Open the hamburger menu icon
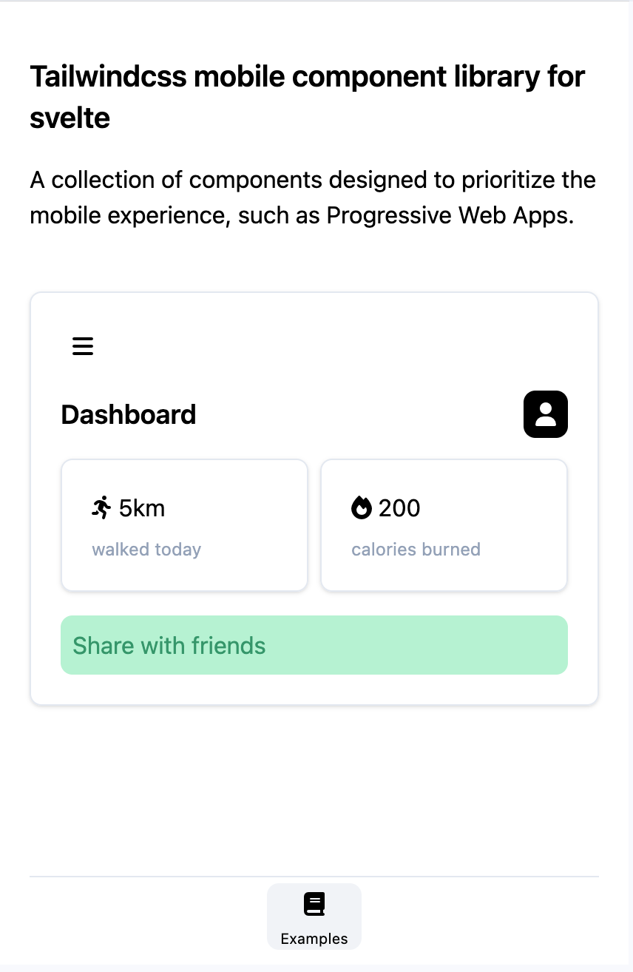Screen dimensions: 633x972 click(x=83, y=346)
